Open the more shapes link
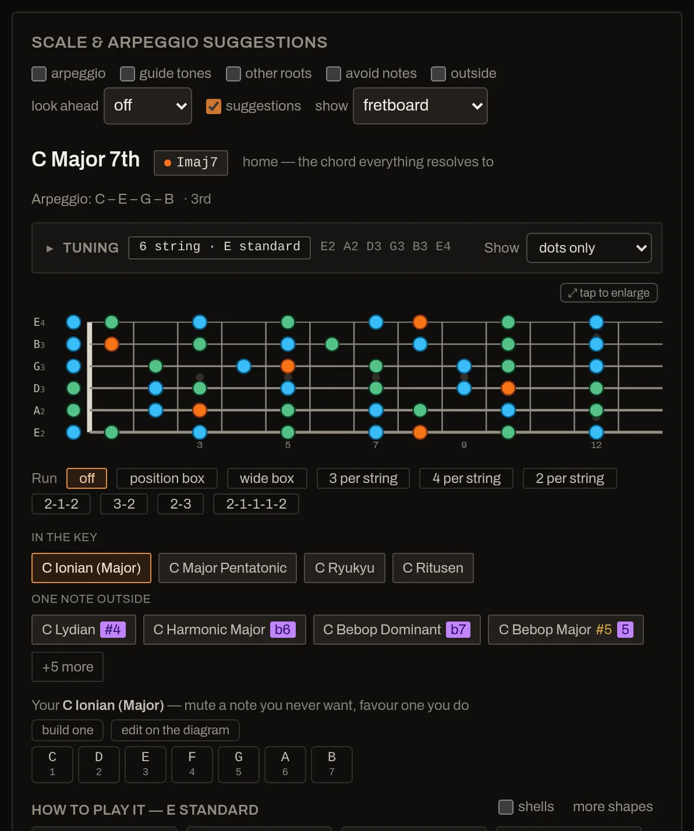694x831 pixels. 613,807
